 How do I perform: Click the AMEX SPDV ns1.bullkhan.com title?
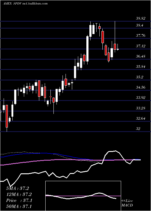pos(25,4)
